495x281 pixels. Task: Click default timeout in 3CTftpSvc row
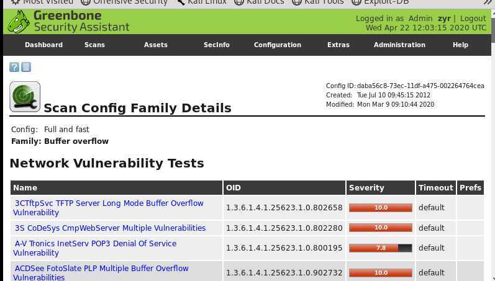431,208
